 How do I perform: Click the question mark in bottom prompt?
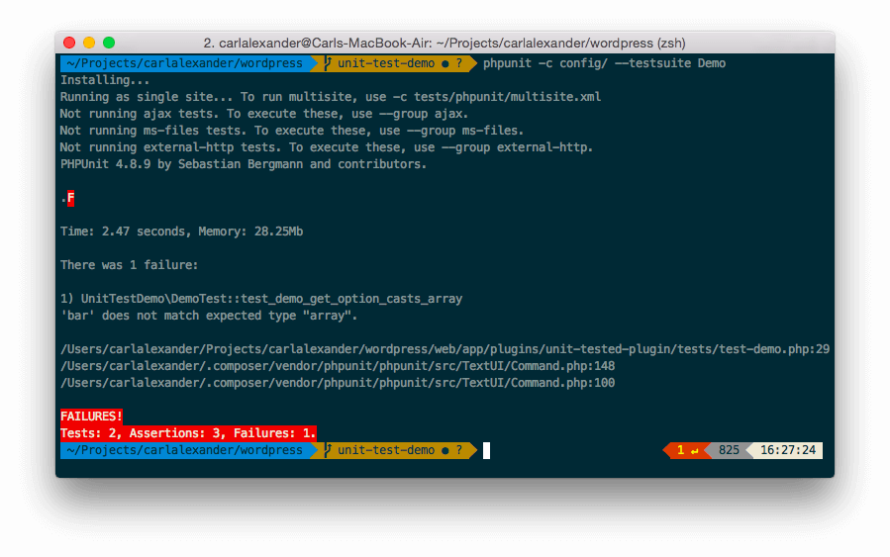point(459,450)
